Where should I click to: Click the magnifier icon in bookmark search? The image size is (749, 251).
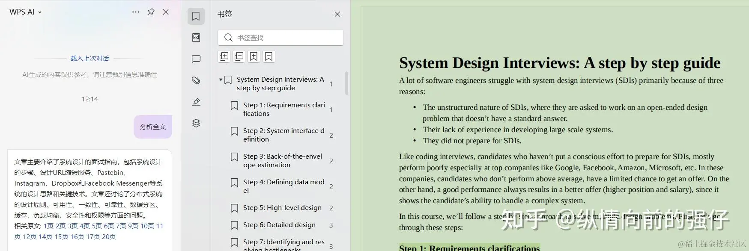click(229, 38)
